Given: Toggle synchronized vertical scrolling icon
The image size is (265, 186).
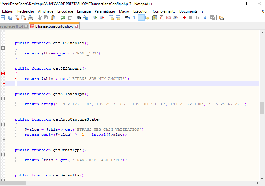Looking at the screenshot, I should (111, 18).
